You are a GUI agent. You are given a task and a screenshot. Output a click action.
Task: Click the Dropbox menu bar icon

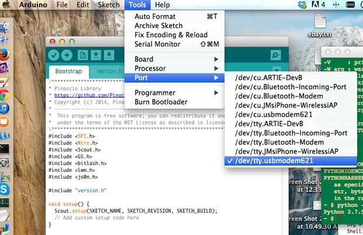[302, 5]
